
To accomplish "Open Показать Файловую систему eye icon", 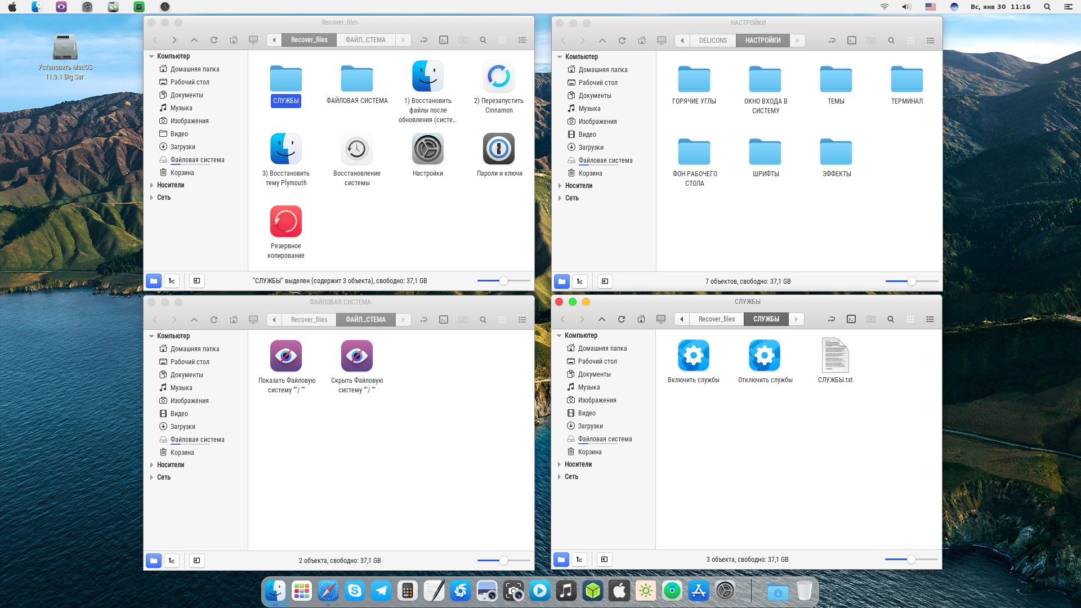I will click(x=285, y=356).
